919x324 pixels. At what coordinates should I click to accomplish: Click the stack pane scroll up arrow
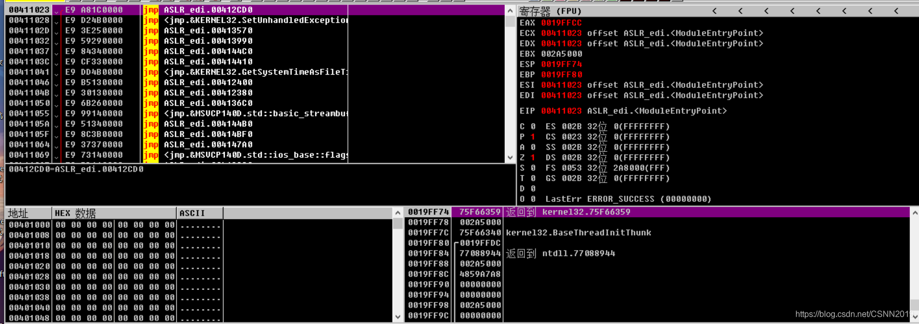[914, 213]
